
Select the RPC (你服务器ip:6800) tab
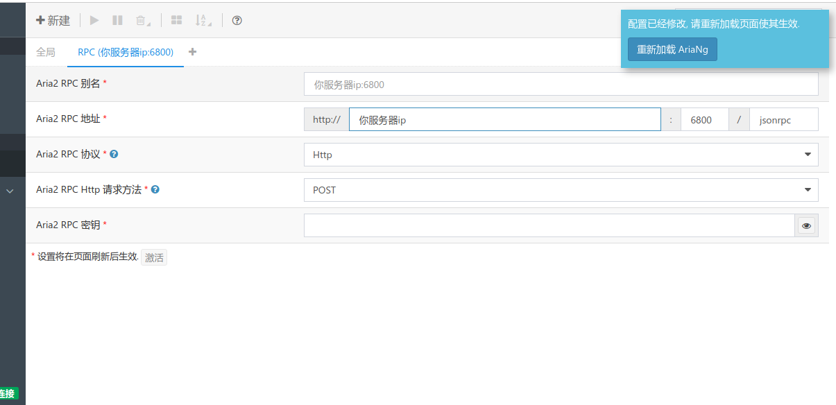tap(126, 52)
